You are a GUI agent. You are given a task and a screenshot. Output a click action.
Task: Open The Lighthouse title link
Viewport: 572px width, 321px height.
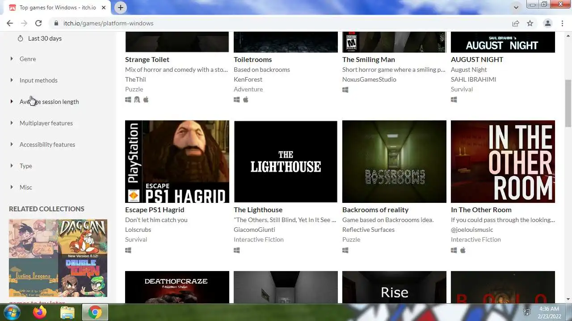point(258,210)
